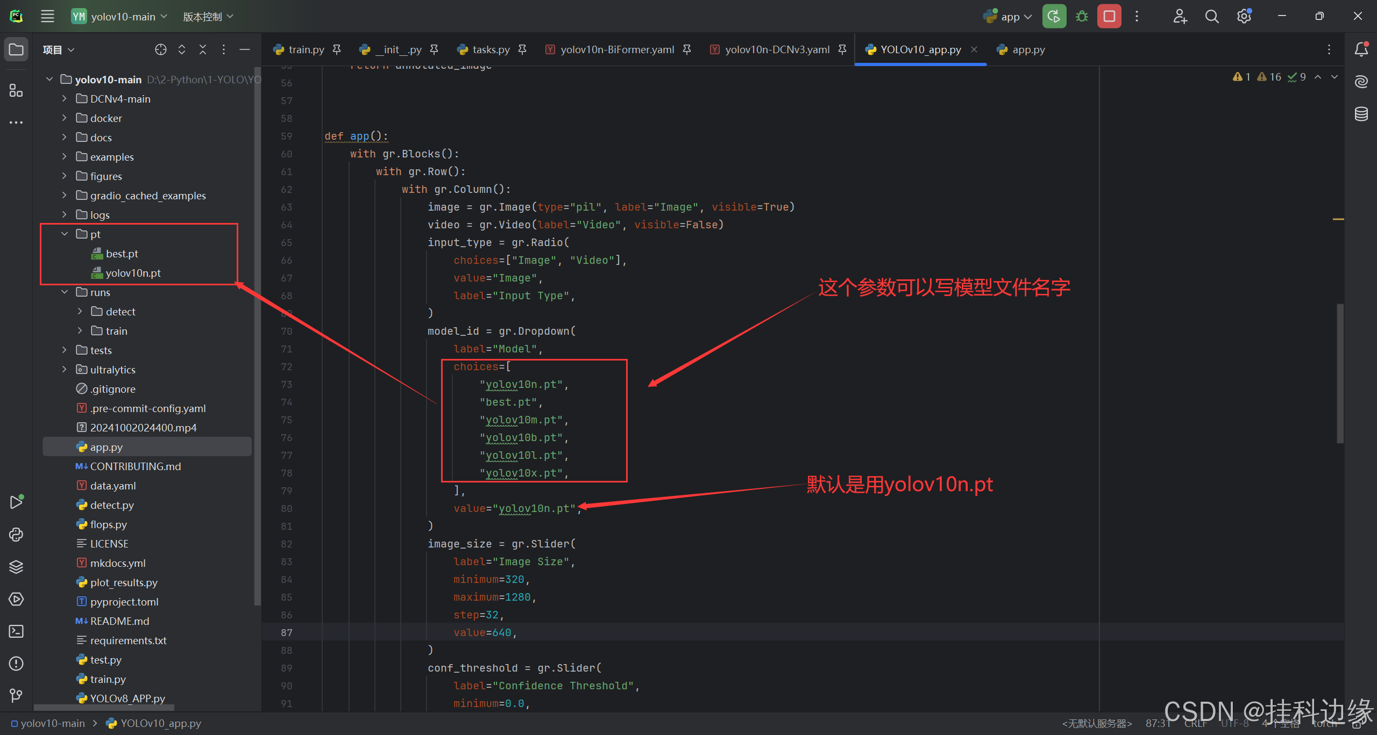Unpin the train.py tab pin
The height and width of the screenshot is (735, 1377).
click(x=337, y=49)
